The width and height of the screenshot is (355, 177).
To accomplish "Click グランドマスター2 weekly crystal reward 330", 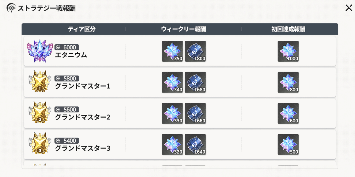I will (172, 114).
